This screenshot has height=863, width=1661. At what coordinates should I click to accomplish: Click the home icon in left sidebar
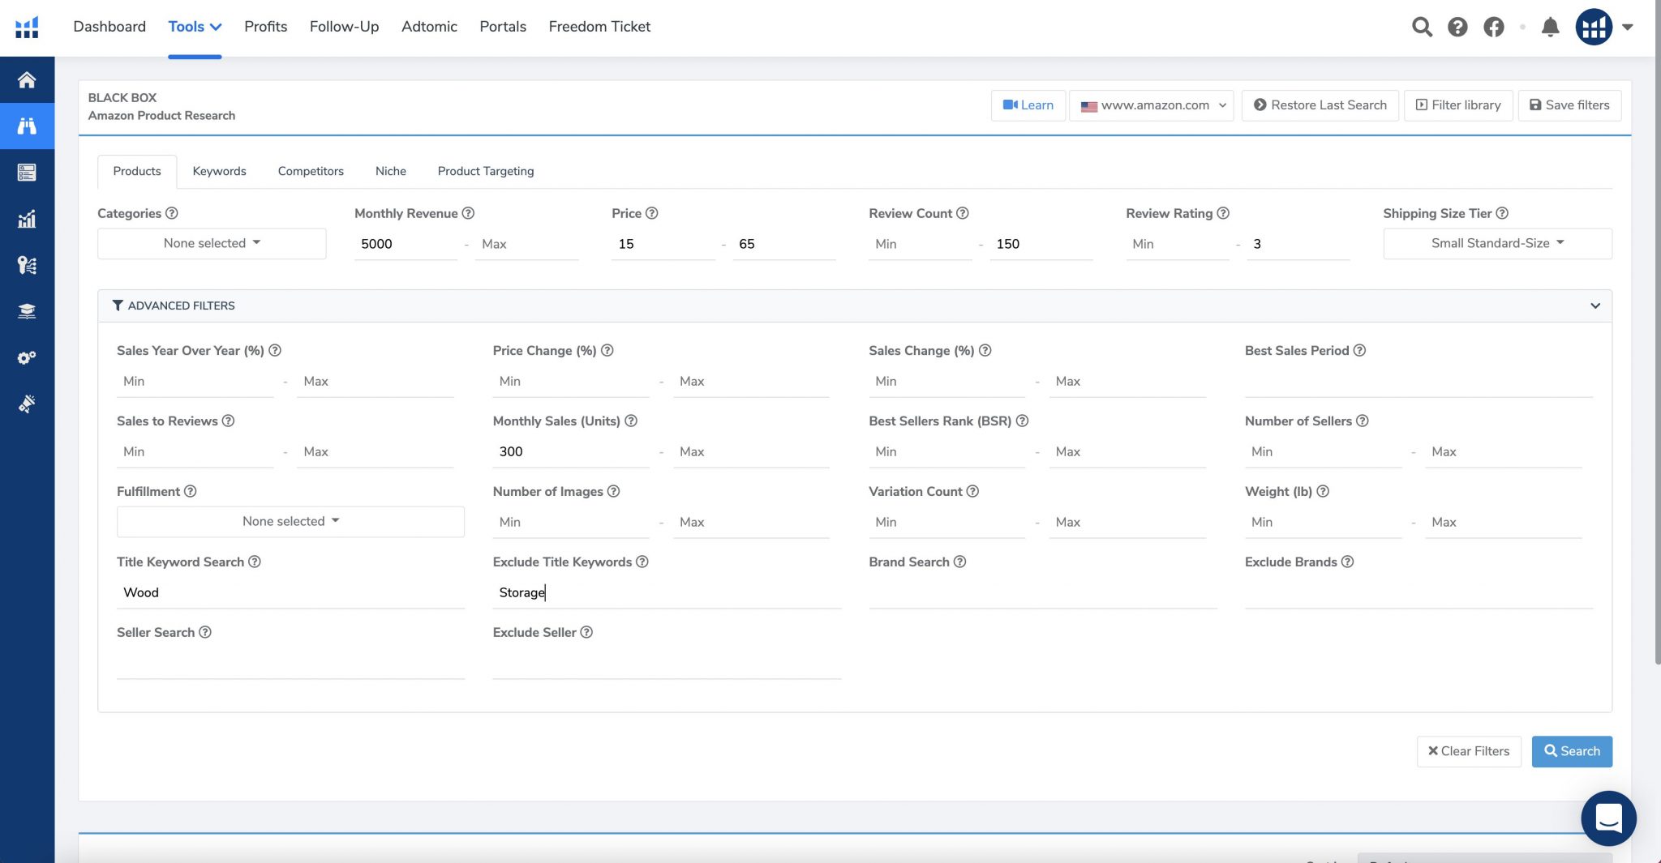tap(27, 79)
